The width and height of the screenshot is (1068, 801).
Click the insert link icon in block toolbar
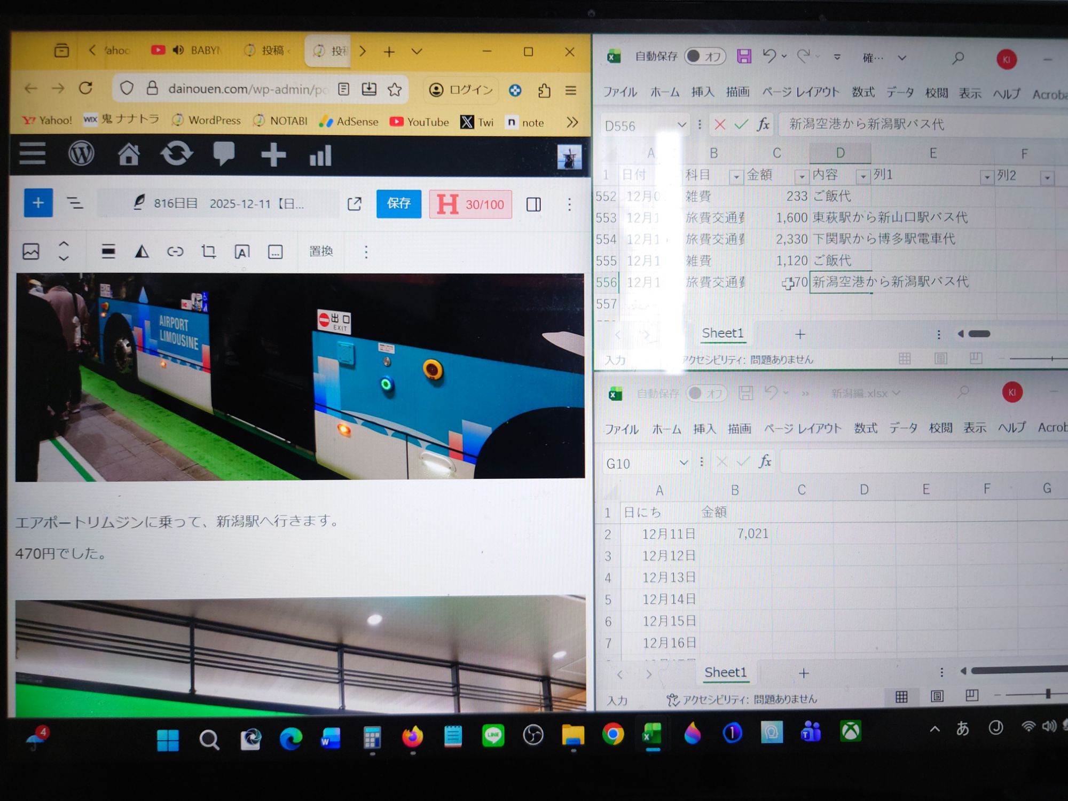[175, 252]
